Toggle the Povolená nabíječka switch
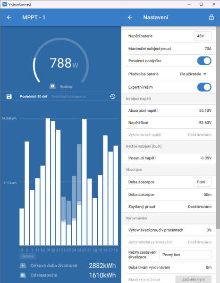 204,61
